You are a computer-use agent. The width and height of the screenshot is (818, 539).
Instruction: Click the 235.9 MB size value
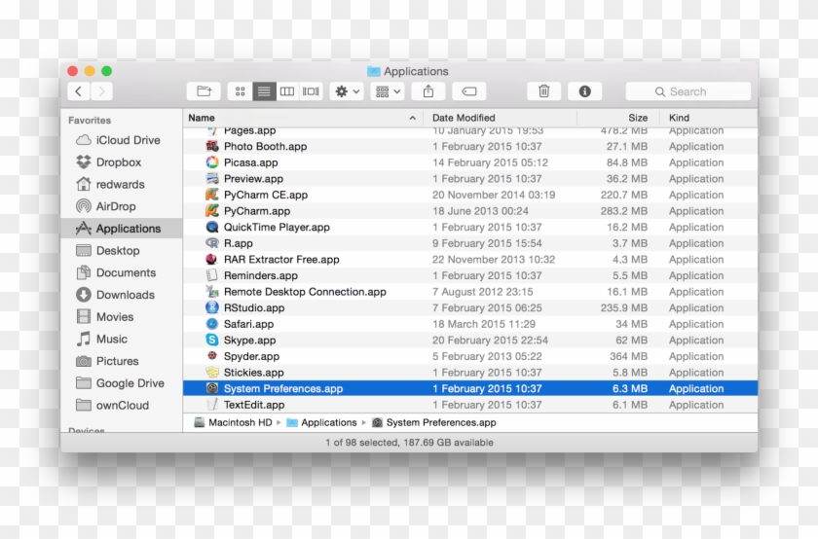click(624, 308)
